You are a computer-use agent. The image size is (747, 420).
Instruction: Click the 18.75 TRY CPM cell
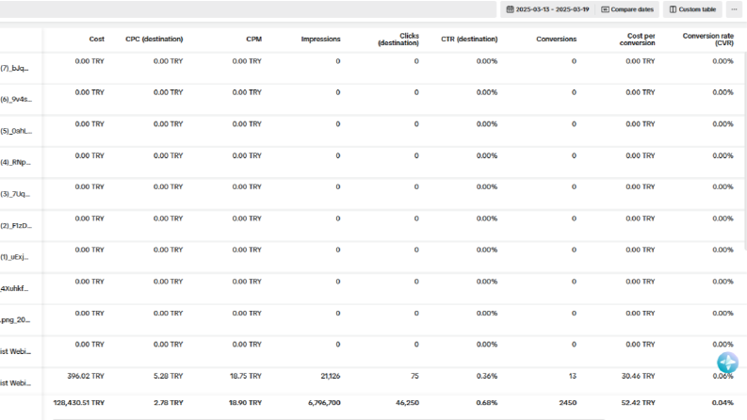[246, 376]
